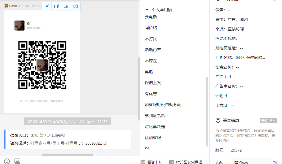Save the QR code image with the disk icon
The image size is (282, 164).
click(x=47, y=6)
